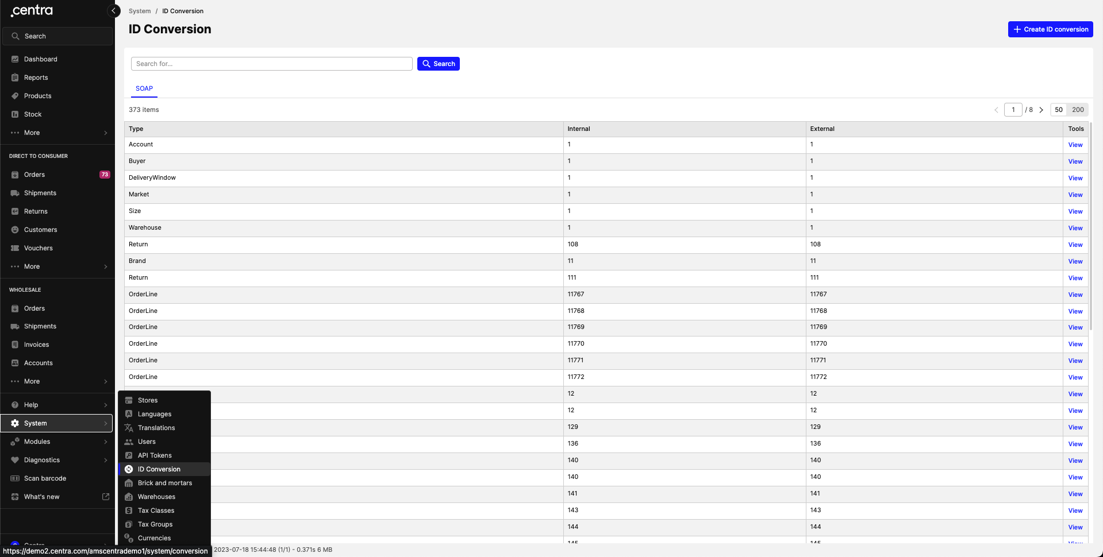The image size is (1103, 557).
Task: Expand the Modules menu chevron
Action: (x=106, y=442)
